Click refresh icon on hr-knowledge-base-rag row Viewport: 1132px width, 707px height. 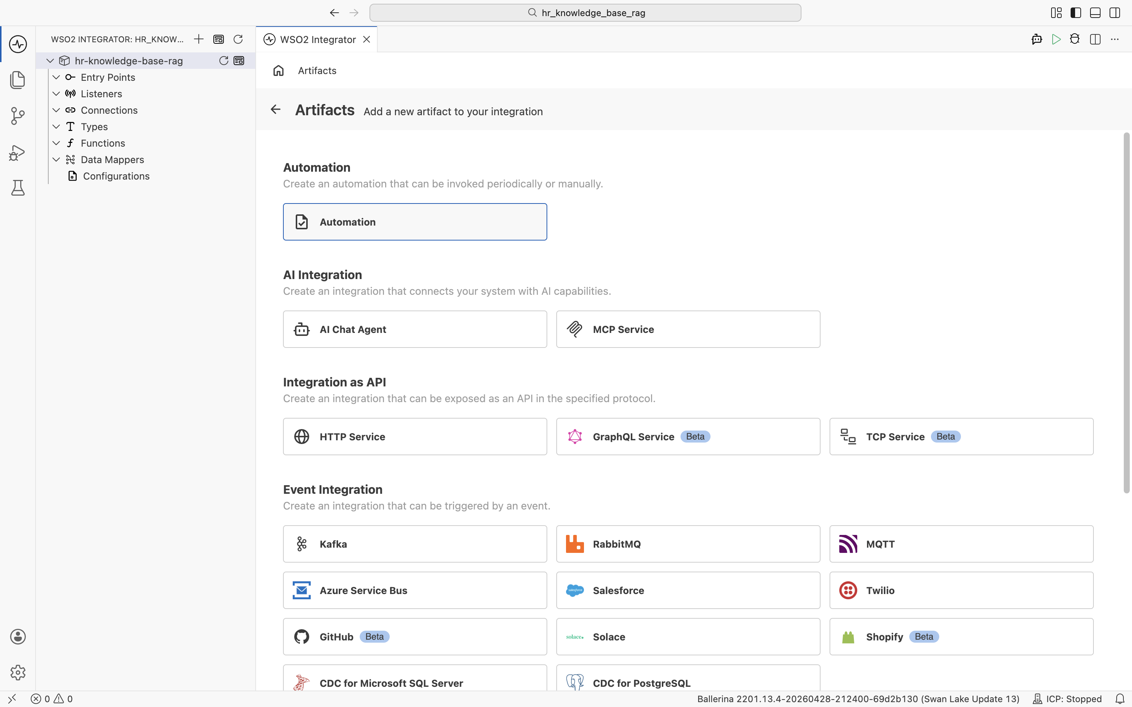pyautogui.click(x=223, y=61)
